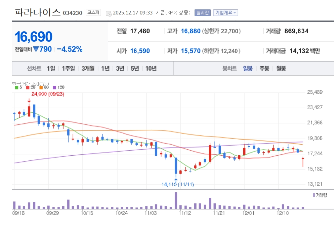The image size is (334, 229).
Task: Click the green 5-day moving average swatch
Action: click(16, 87)
